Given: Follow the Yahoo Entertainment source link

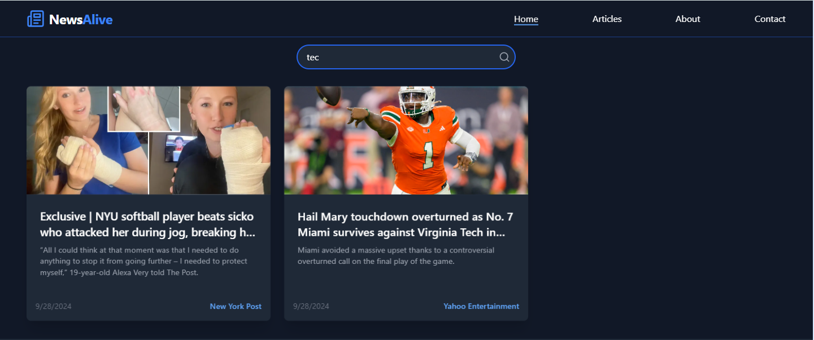Looking at the screenshot, I should 481,306.
